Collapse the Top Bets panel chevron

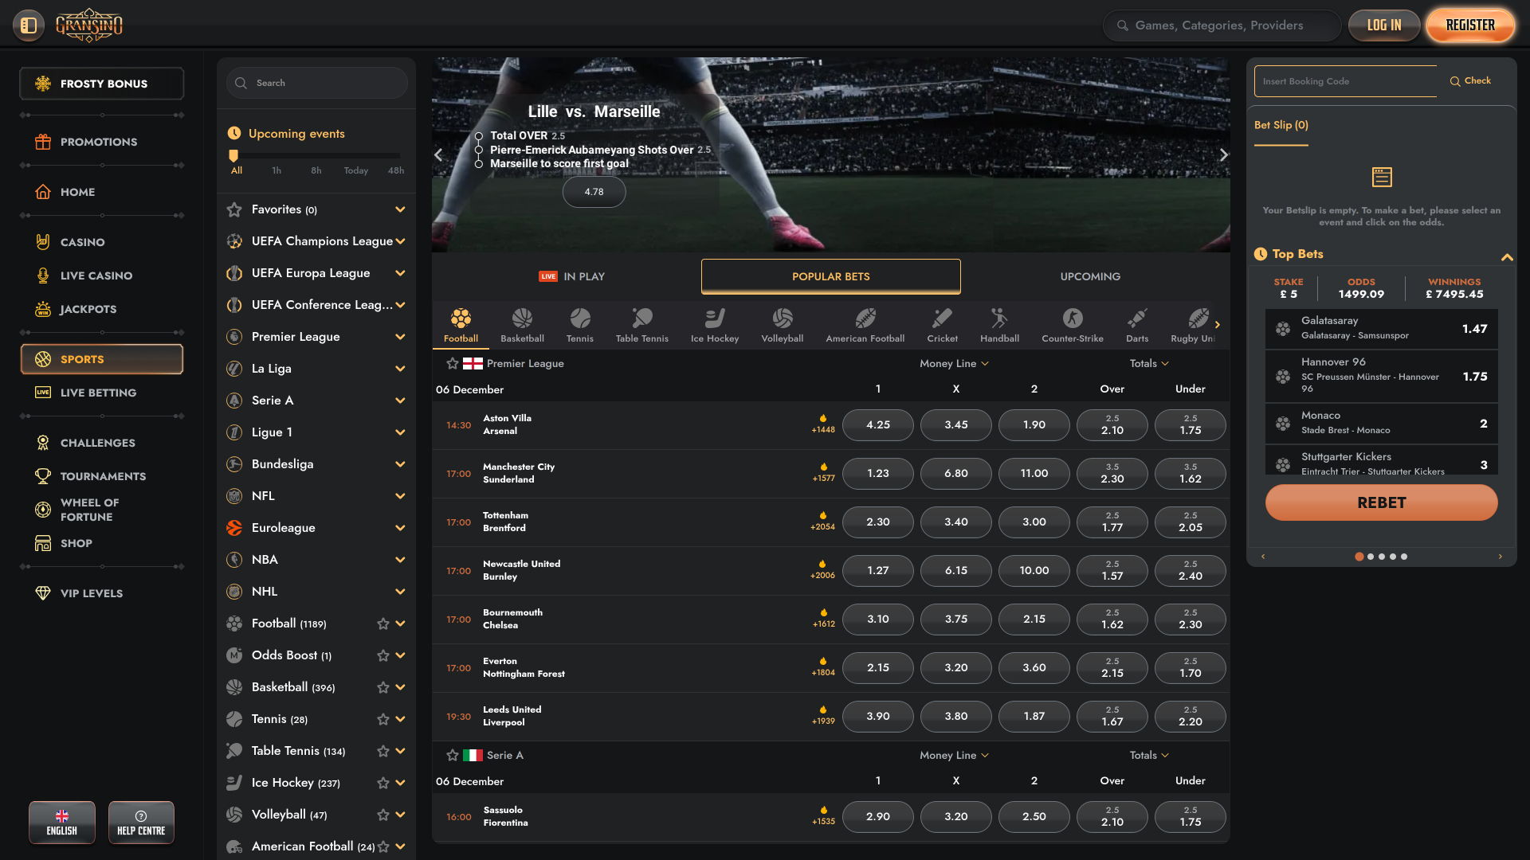(x=1508, y=257)
